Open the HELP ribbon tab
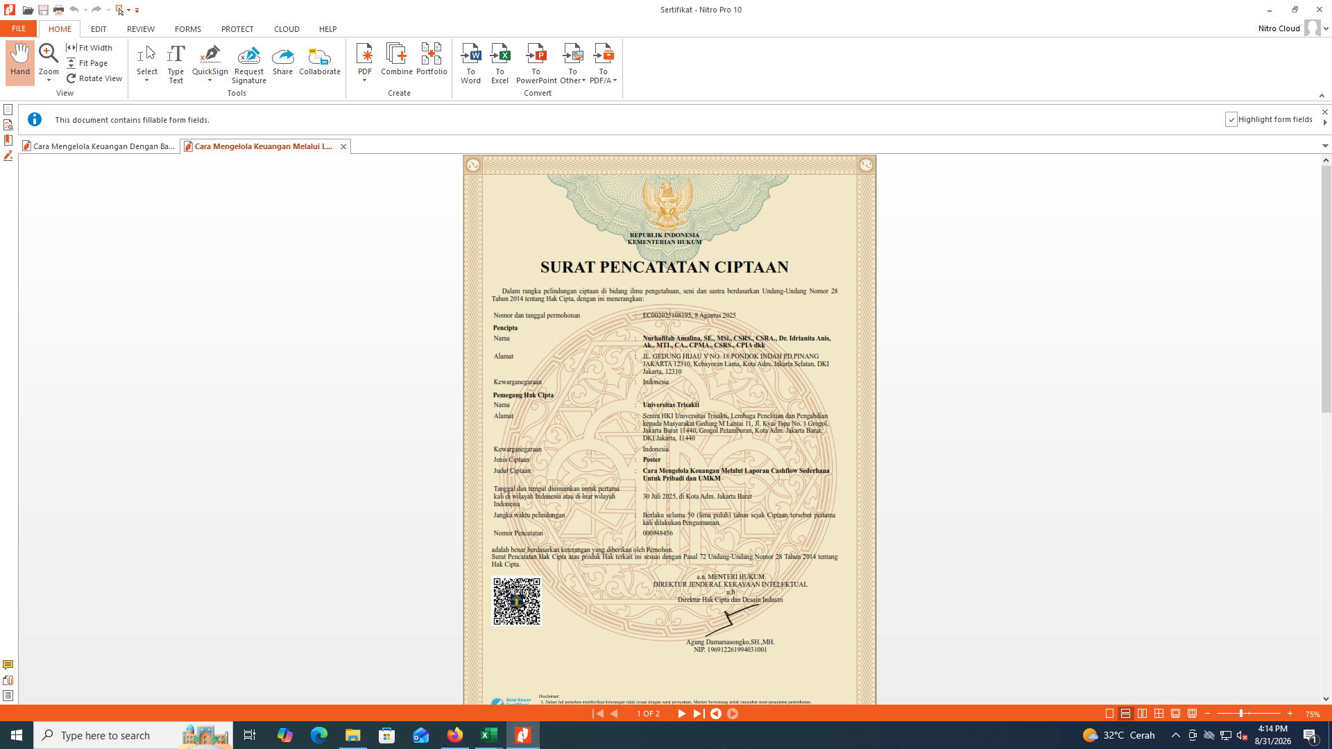This screenshot has height=749, width=1332. pyautogui.click(x=328, y=29)
